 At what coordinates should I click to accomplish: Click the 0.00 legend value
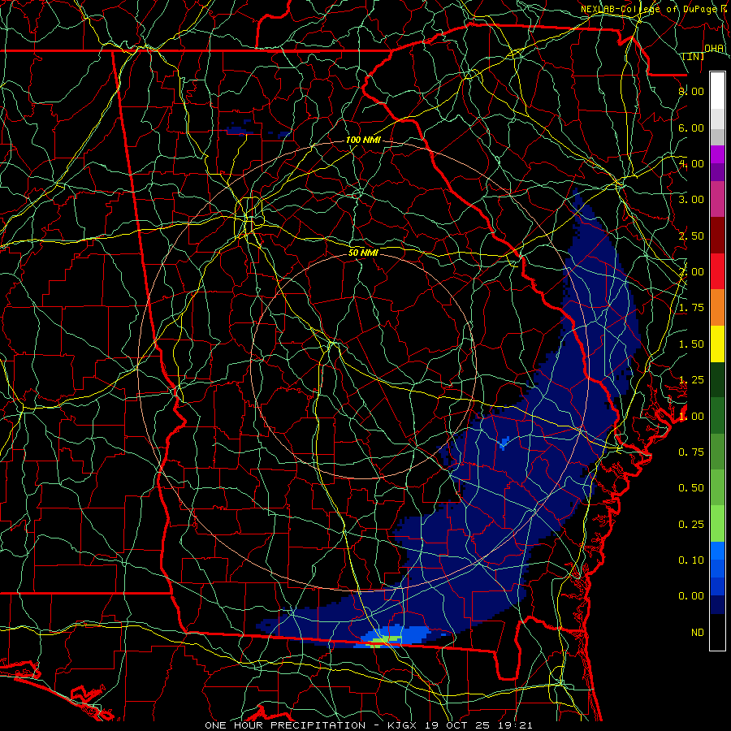691,596
